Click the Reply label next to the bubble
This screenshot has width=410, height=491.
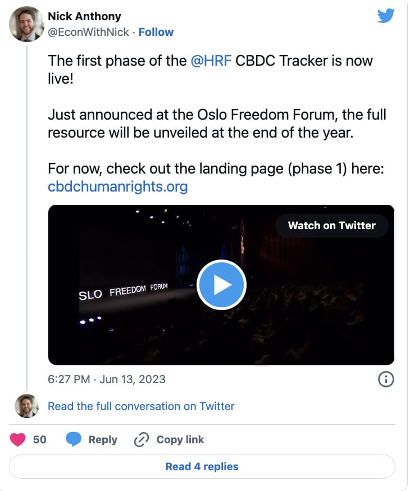point(103,439)
